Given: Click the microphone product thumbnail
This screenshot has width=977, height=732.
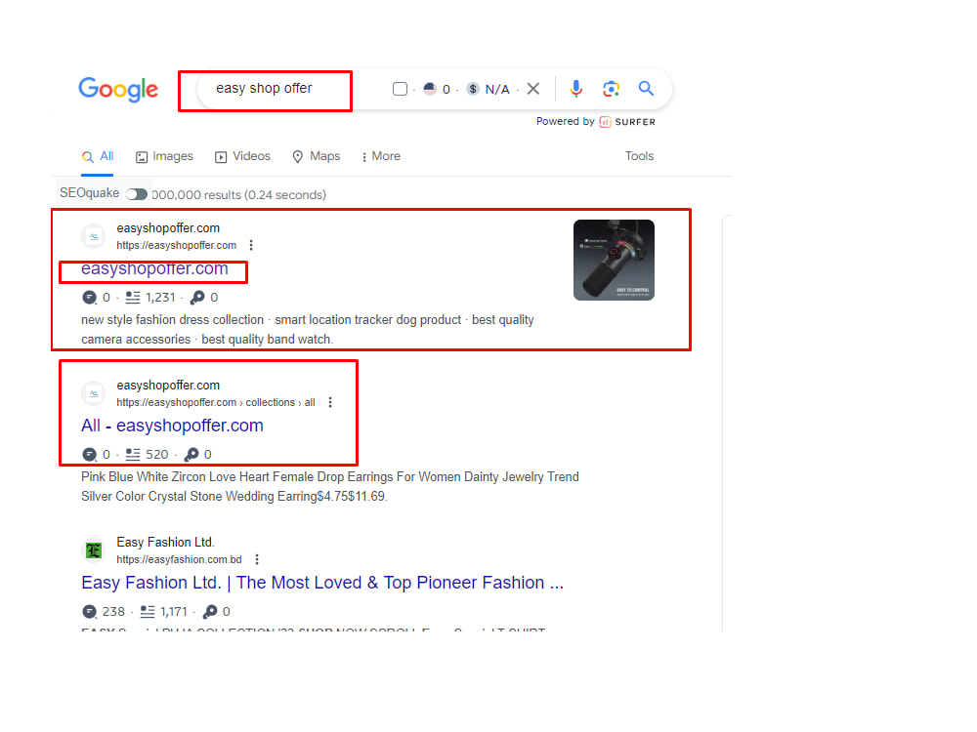Looking at the screenshot, I should pyautogui.click(x=614, y=261).
